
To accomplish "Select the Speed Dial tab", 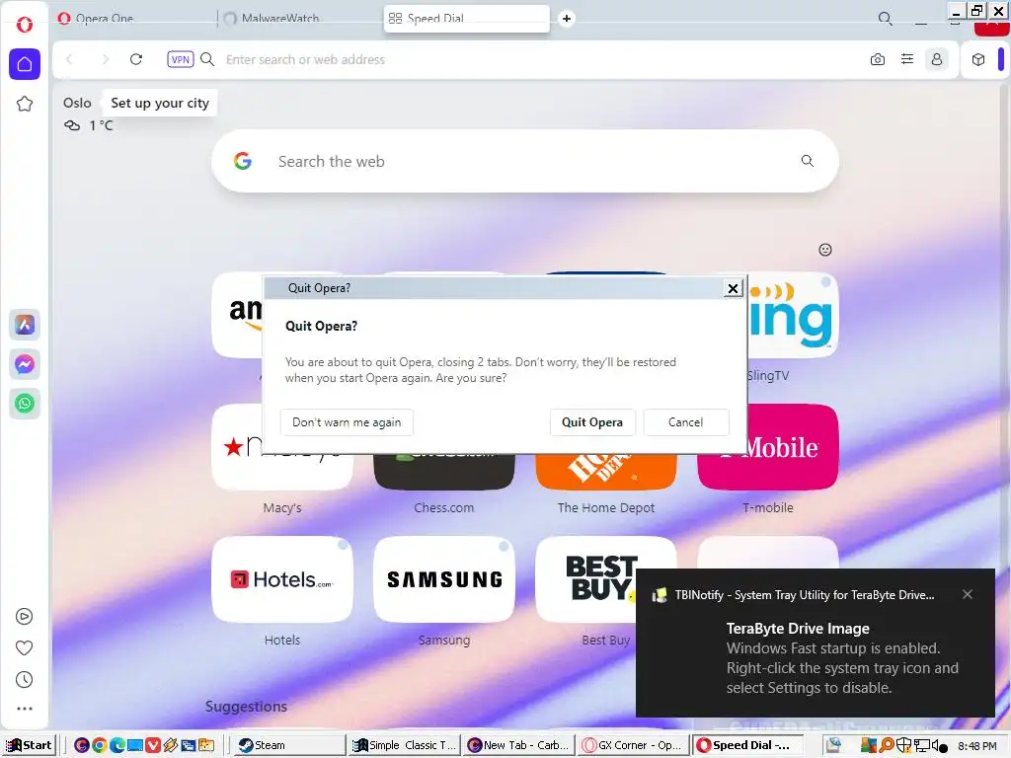I will point(467,19).
